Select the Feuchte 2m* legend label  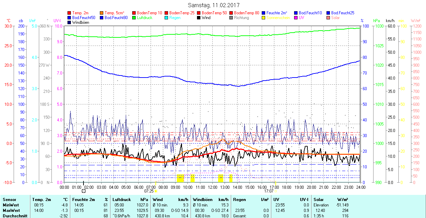277,13
